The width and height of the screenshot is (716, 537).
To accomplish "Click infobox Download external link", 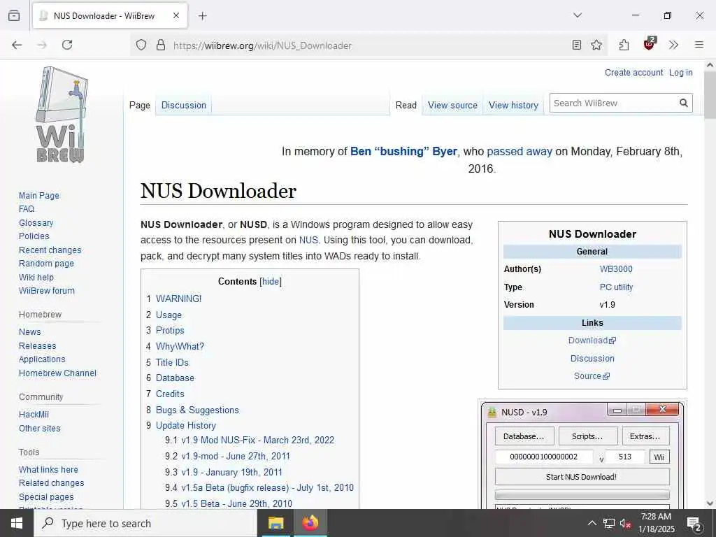I will coord(592,341).
